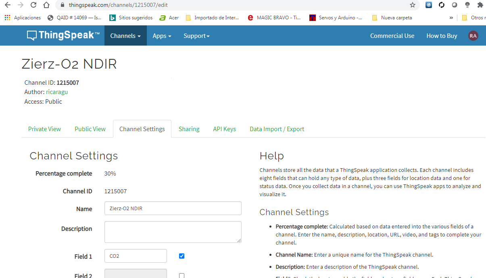
Task: Open the Sitios sugeridos Bing bookmark
Action: 131,18
